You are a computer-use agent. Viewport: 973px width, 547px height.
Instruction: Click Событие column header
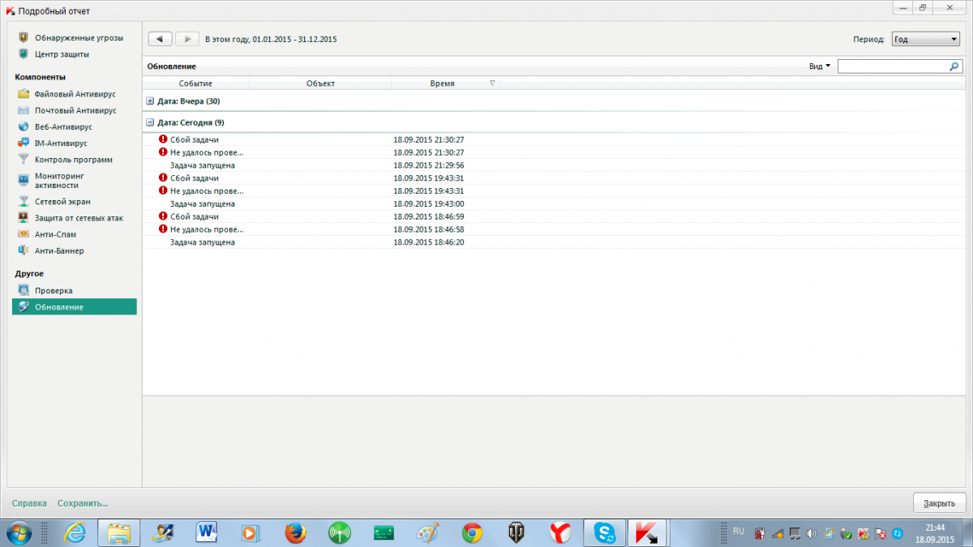[195, 83]
